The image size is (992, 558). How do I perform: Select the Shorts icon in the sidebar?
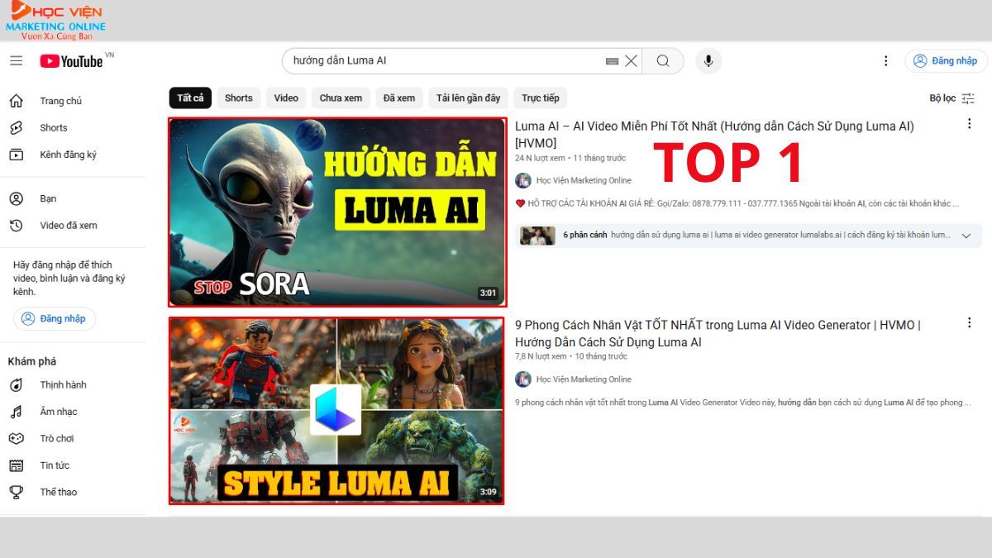click(17, 127)
